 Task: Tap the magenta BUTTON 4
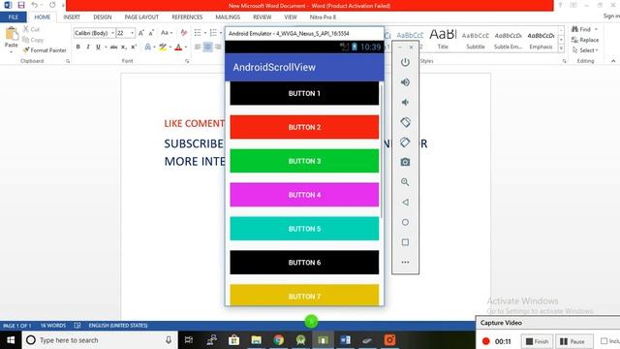304,195
